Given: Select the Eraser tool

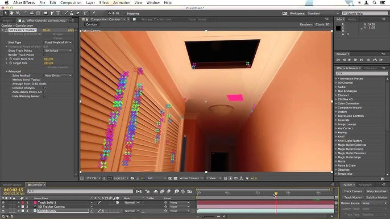Looking at the screenshot, I should [x=78, y=13].
